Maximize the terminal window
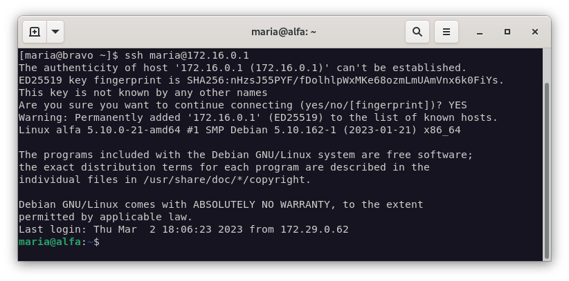The width and height of the screenshot is (569, 281). click(x=507, y=32)
